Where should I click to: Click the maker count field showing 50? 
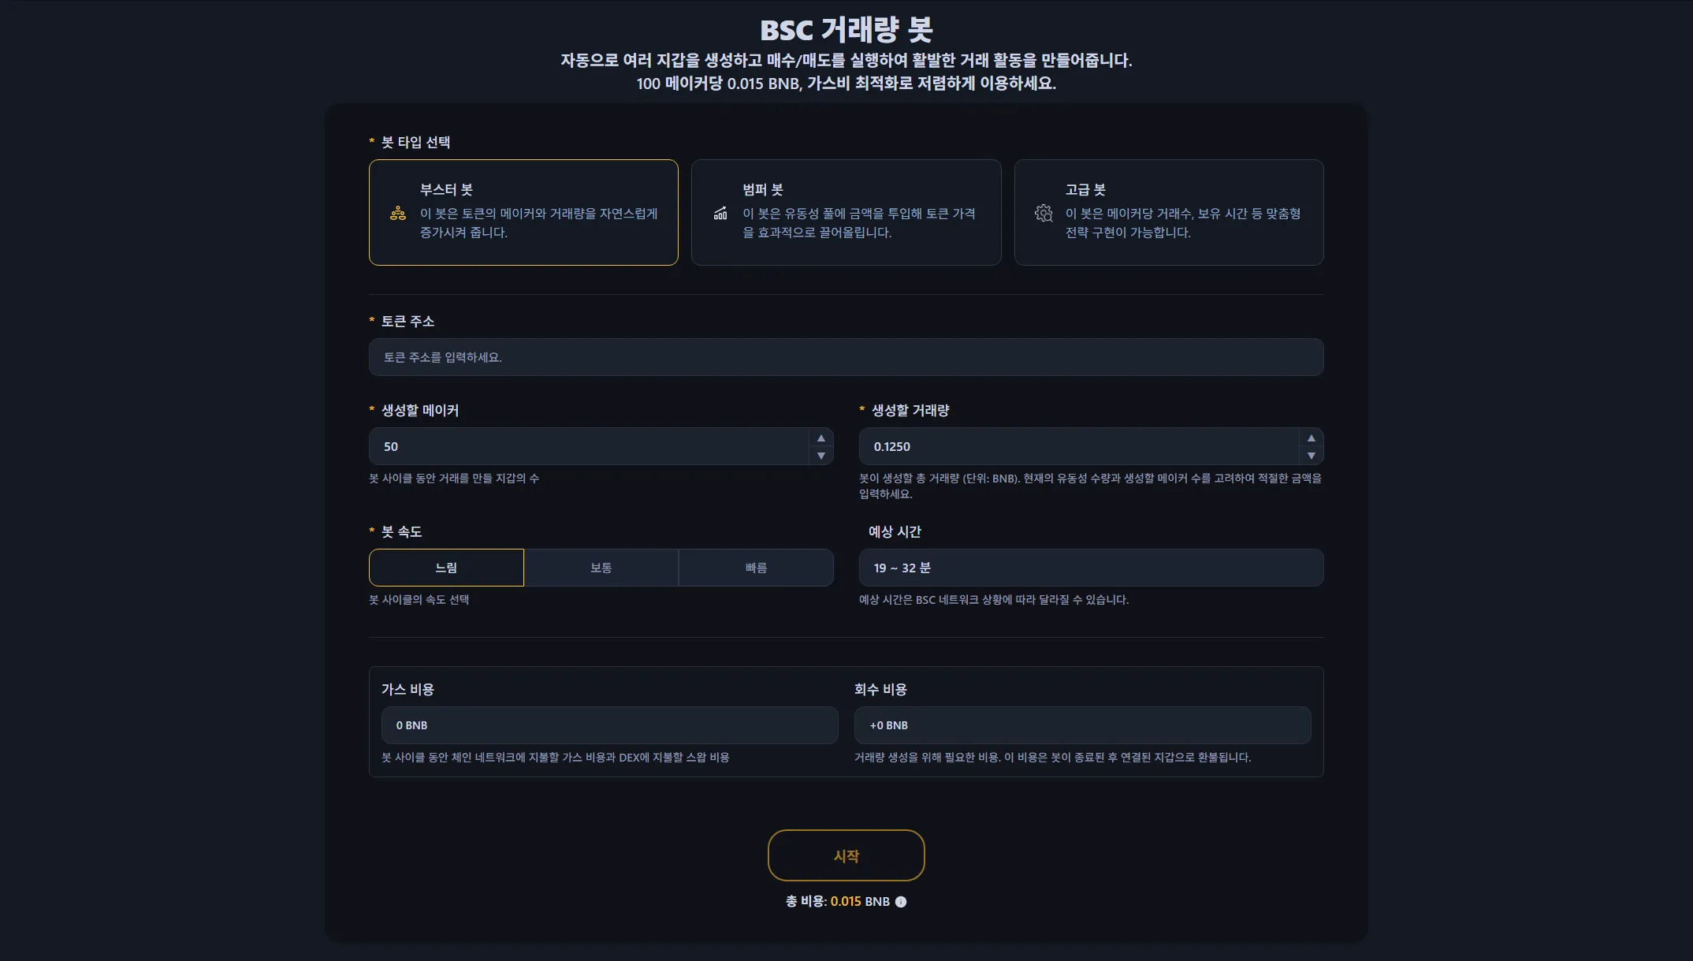591,446
